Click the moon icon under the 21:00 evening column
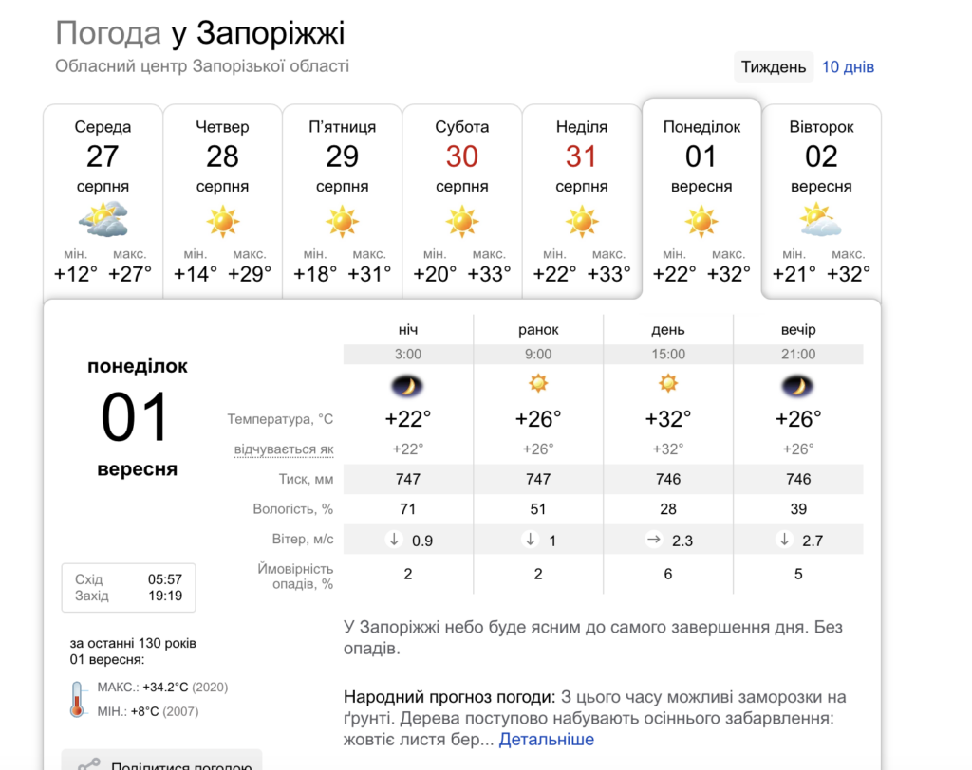 (798, 385)
